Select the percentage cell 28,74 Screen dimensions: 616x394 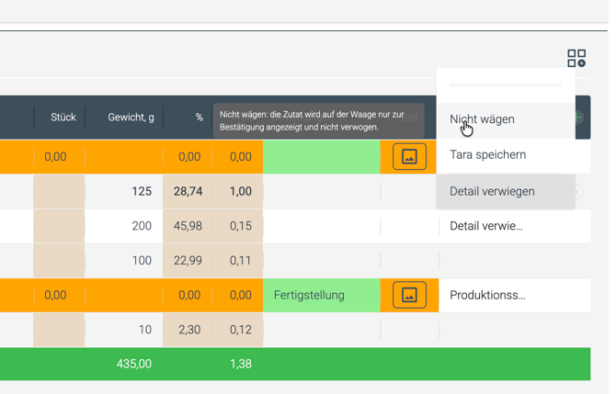[188, 191]
